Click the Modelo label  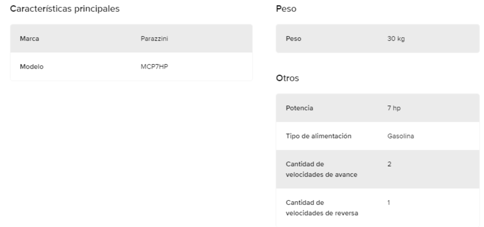pos(31,67)
